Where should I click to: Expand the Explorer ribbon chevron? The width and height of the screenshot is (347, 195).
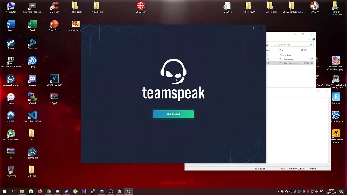[x=310, y=39]
